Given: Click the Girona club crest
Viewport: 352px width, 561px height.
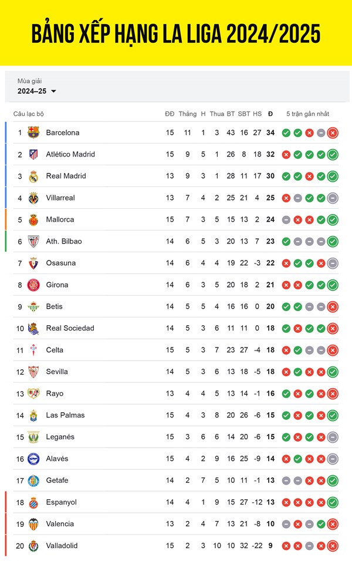Looking at the screenshot, I should [x=33, y=285].
